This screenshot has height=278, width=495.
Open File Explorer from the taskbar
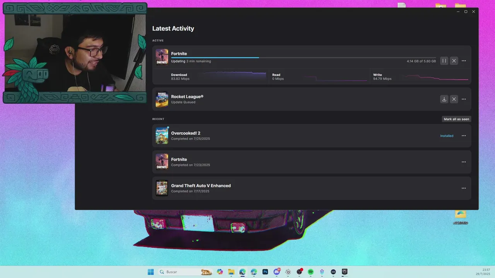tap(231, 272)
